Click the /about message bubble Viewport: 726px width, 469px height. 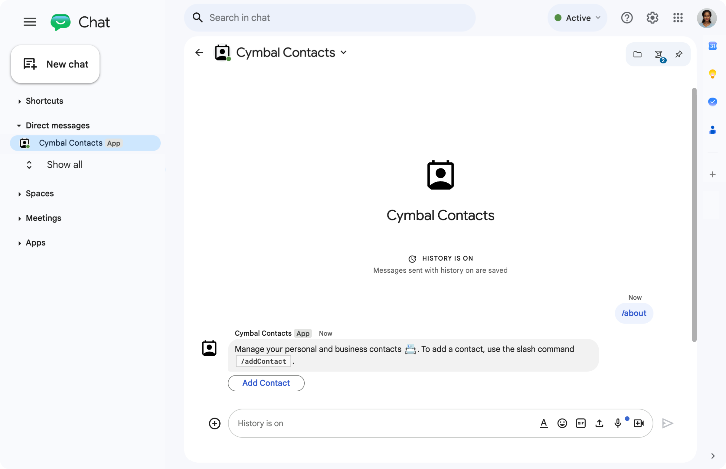(x=634, y=313)
